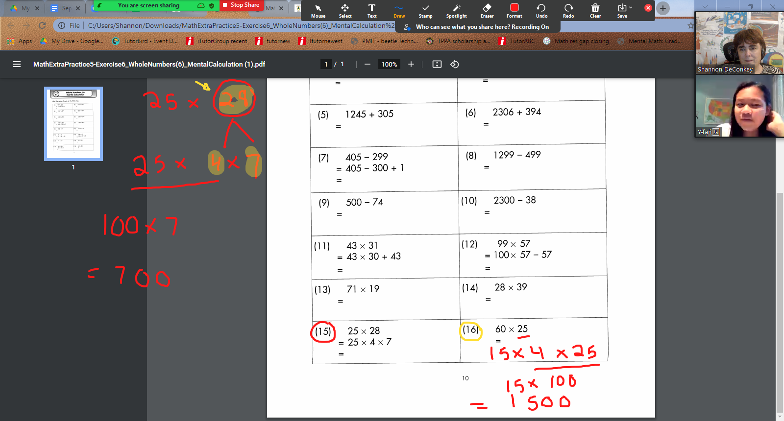The image size is (784, 421).
Task: Select page 1 thumbnail in sidebar
Action: point(73,124)
